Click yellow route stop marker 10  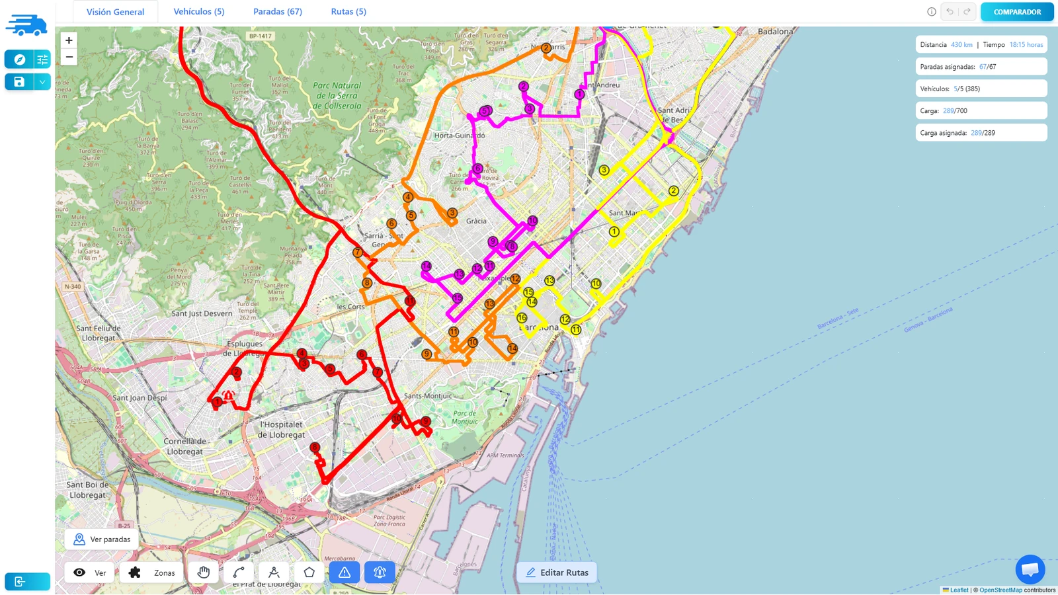(596, 284)
